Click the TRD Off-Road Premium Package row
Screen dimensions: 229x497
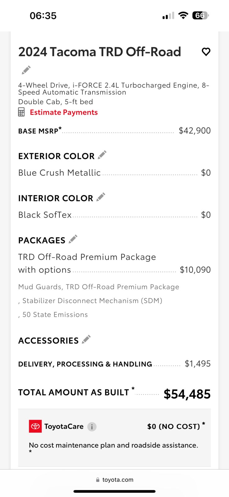[115, 263]
